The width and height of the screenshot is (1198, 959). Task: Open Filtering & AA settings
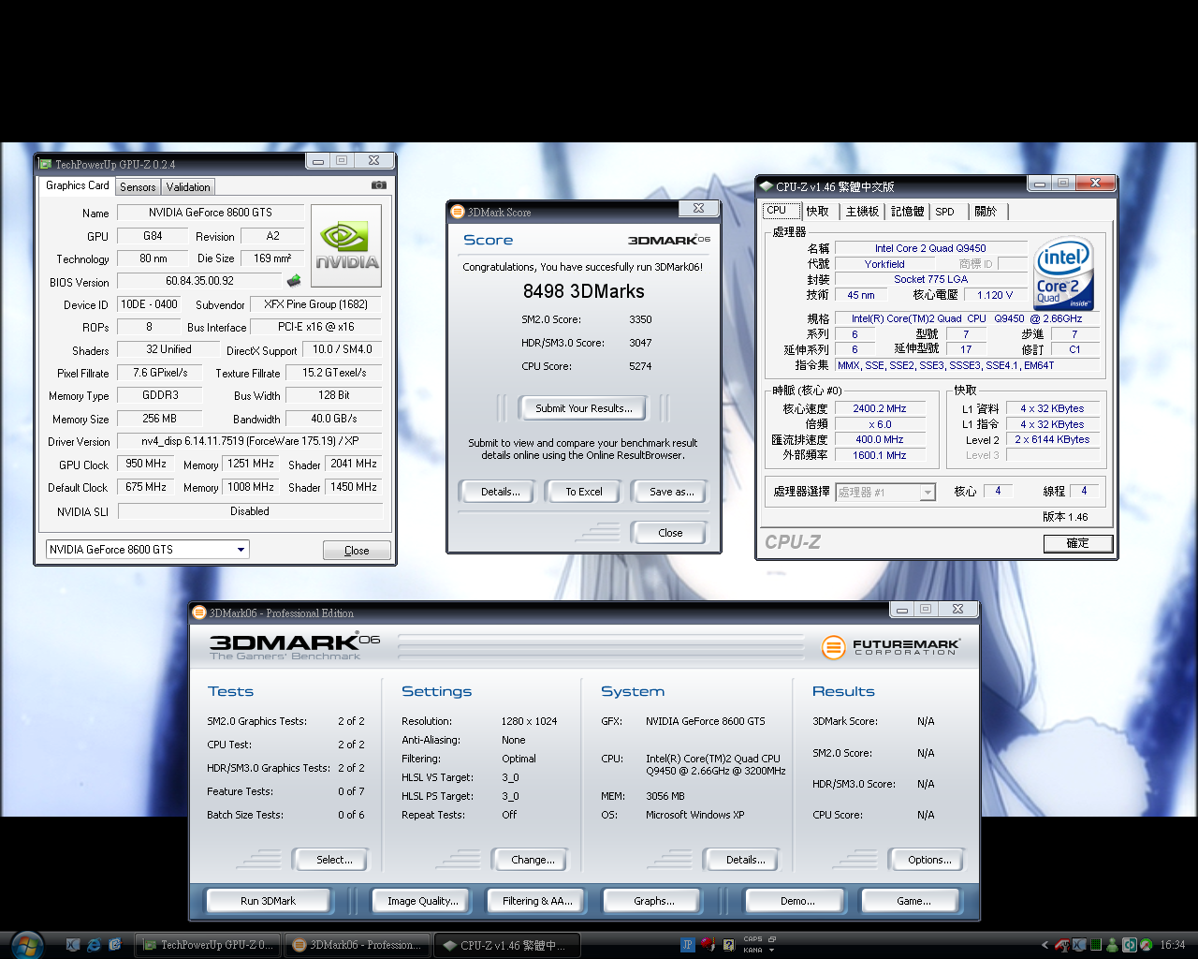[537, 901]
